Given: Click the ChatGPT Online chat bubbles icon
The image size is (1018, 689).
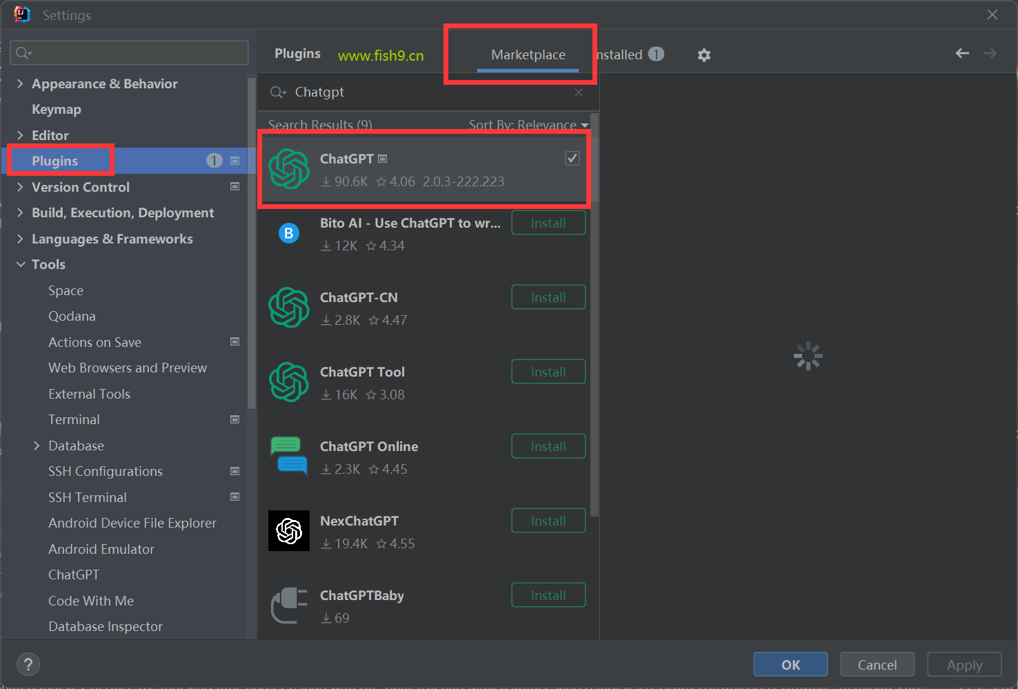Looking at the screenshot, I should click(x=289, y=456).
